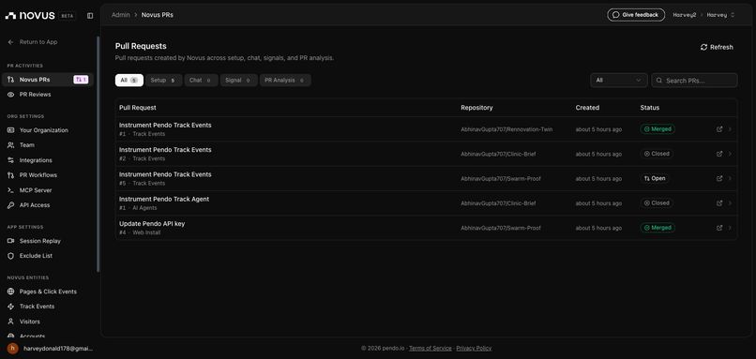Select the Chat filter tab
The width and height of the screenshot is (756, 359).
201,81
